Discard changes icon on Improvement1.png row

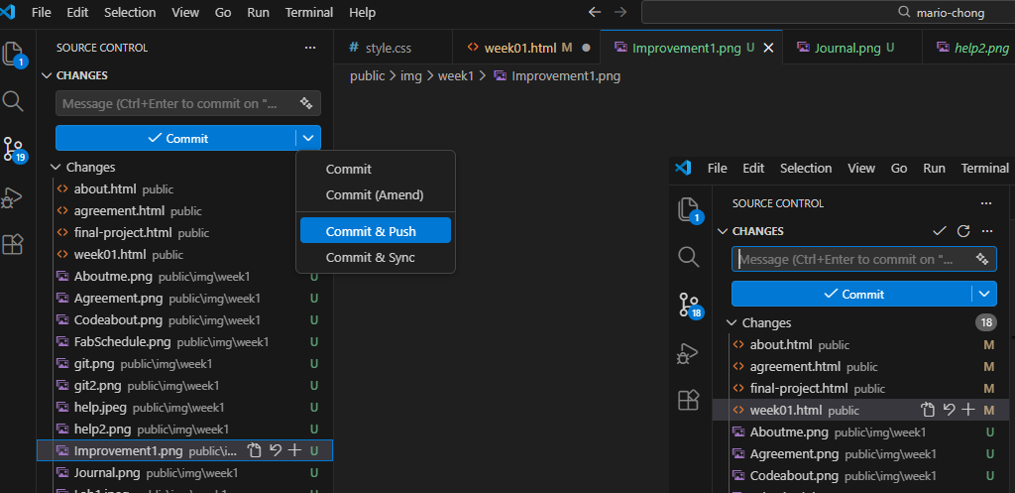275,450
